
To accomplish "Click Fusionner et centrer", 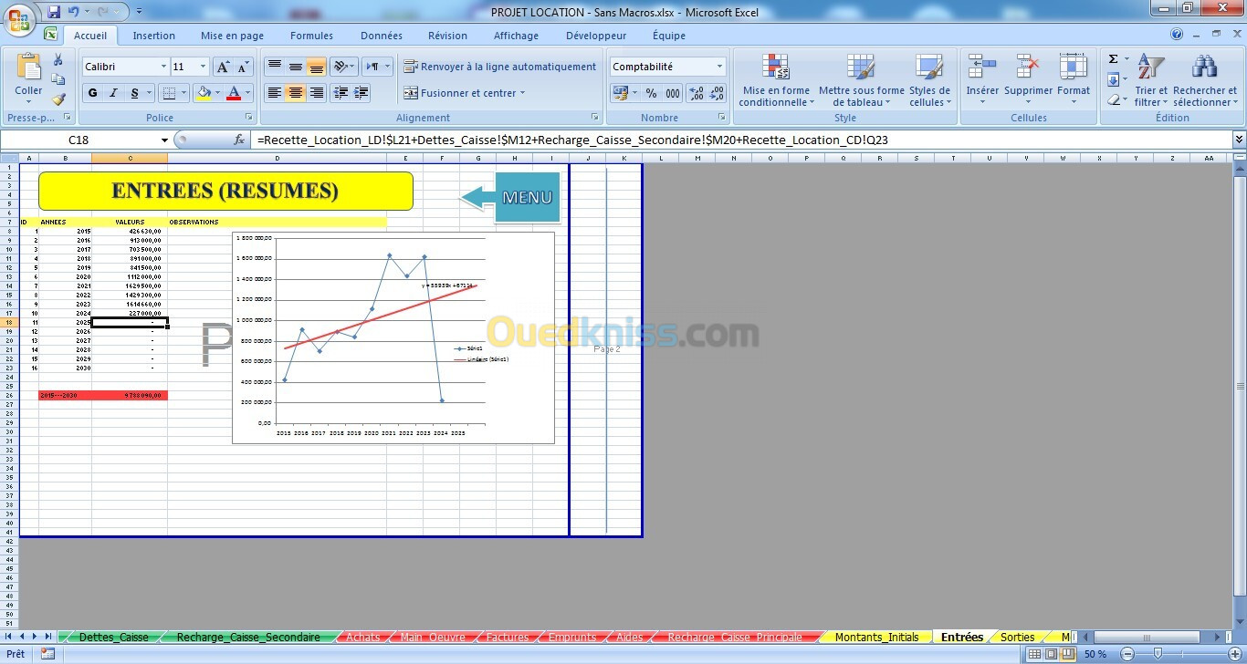I will coord(464,93).
